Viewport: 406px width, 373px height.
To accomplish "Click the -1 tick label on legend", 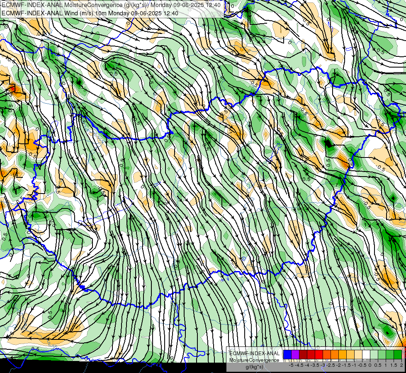I will point(354,365).
